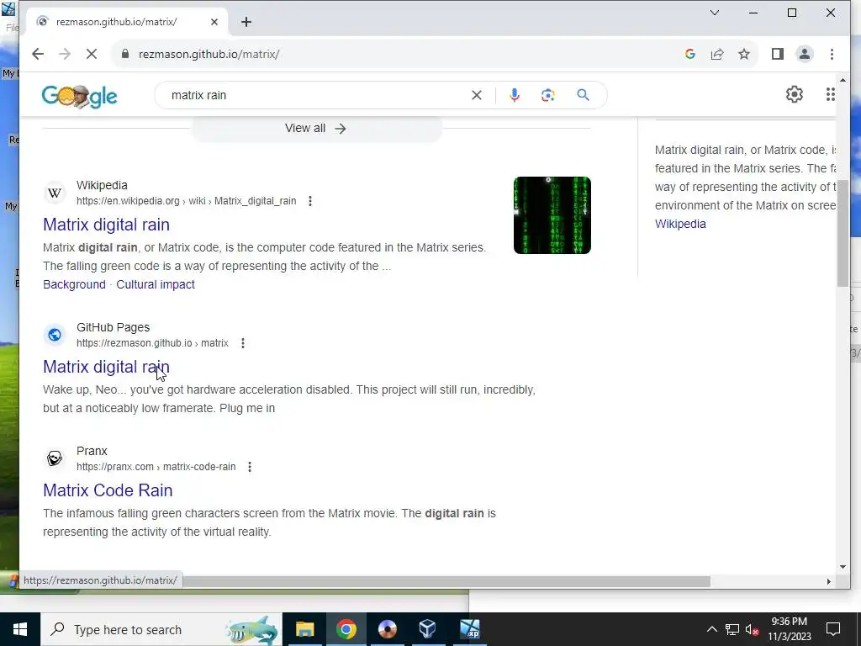
Task: Open network status in system tray
Action: [732, 629]
